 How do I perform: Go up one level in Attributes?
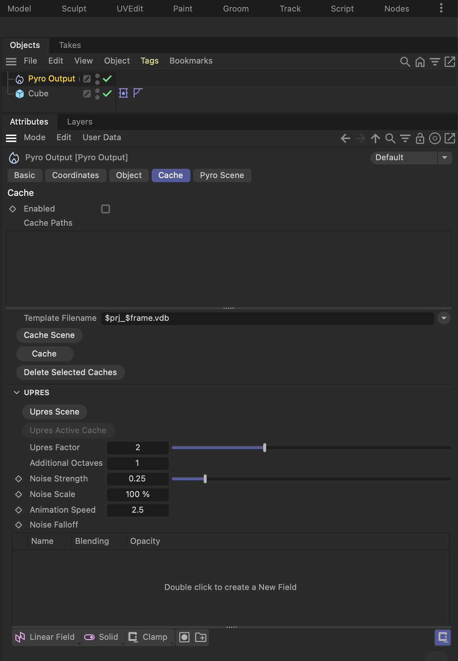pos(375,138)
